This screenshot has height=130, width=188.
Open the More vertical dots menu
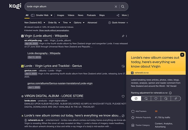click(128, 15)
